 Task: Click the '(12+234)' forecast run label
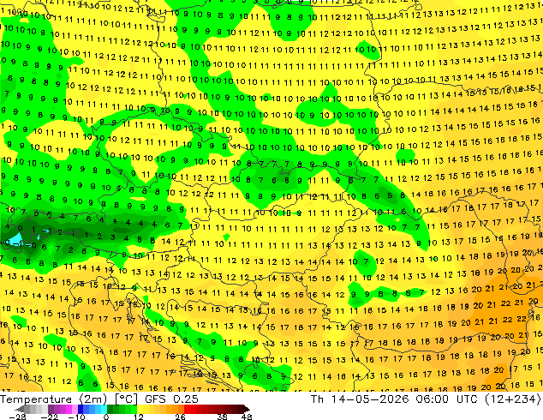tap(512, 399)
